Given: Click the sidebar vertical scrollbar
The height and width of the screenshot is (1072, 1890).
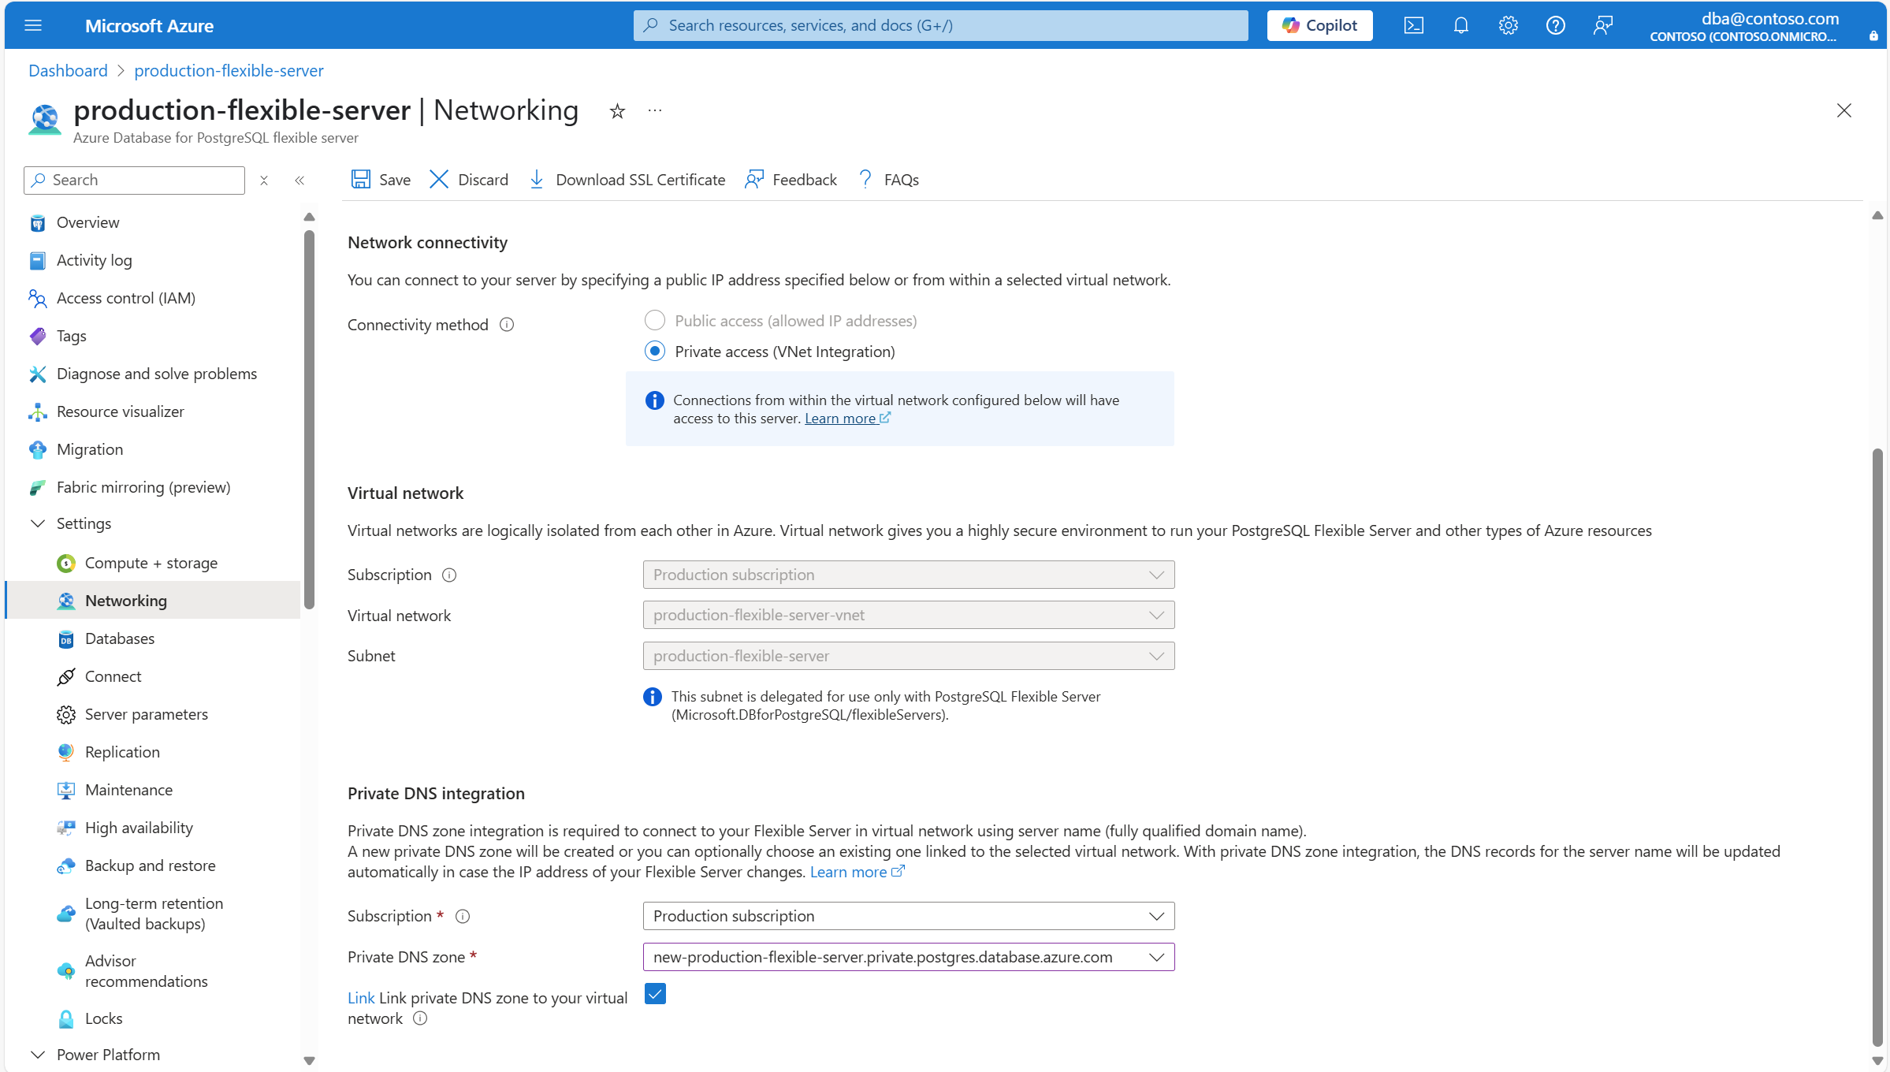Looking at the screenshot, I should (x=309, y=418).
